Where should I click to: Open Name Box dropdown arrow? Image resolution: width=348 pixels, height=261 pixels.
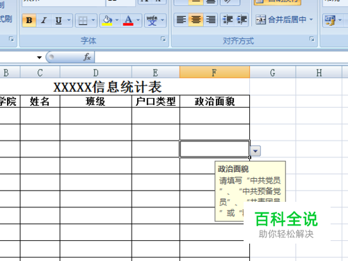[39, 57]
